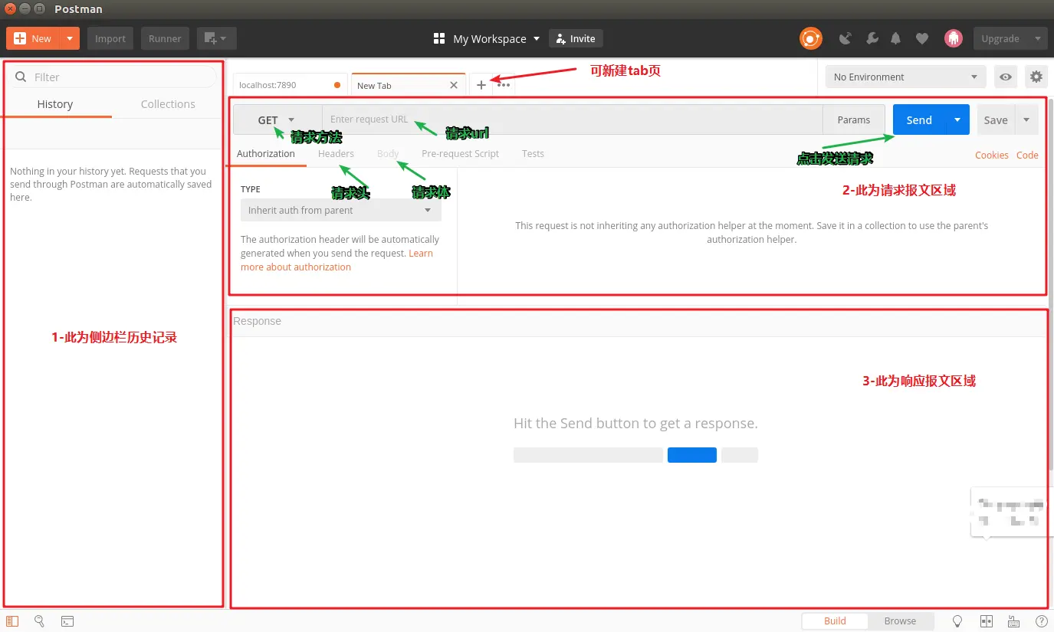
Task: Open the No Environment dropdown
Action: (905, 77)
